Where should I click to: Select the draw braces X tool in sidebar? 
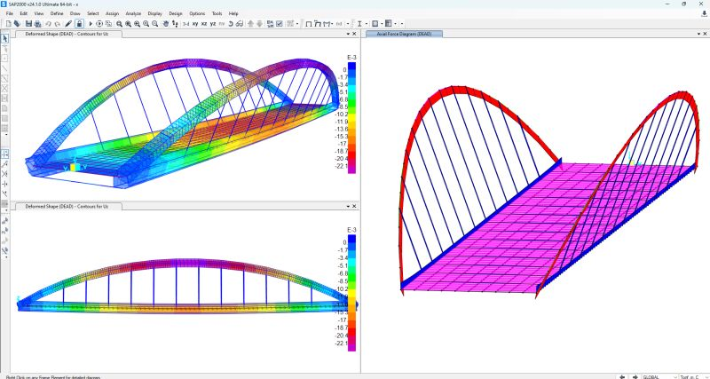pyautogui.click(x=5, y=88)
